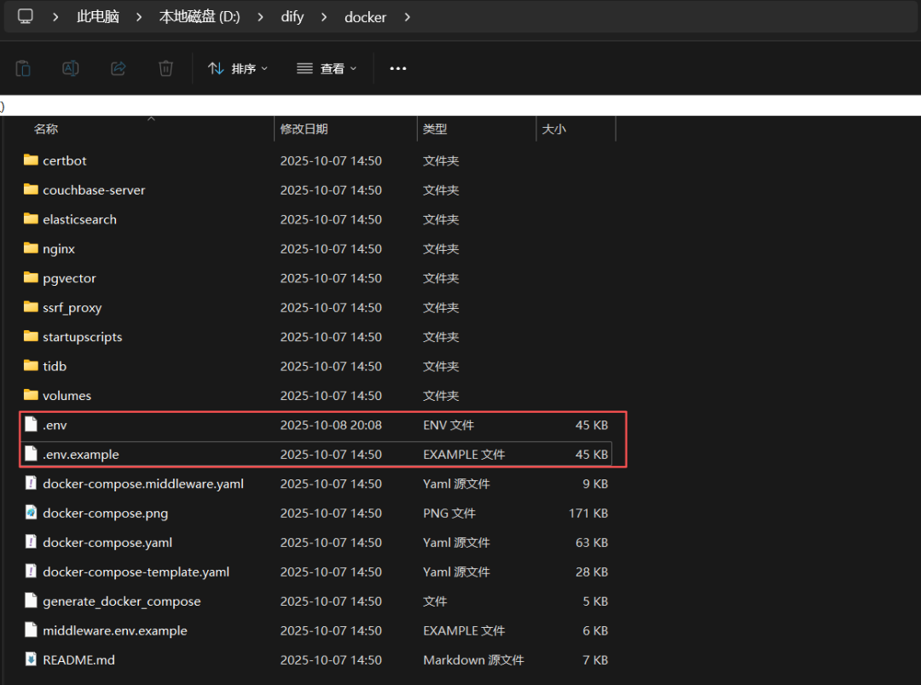Click the Share icon on the toolbar
The height and width of the screenshot is (685, 921).
click(119, 68)
